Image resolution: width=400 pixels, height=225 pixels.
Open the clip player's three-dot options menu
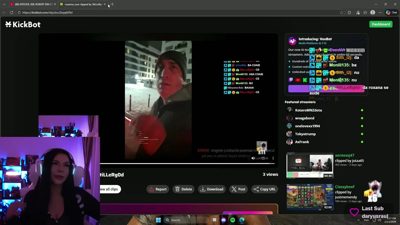point(273,158)
